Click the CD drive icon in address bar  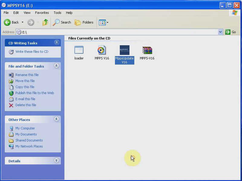[19, 32]
